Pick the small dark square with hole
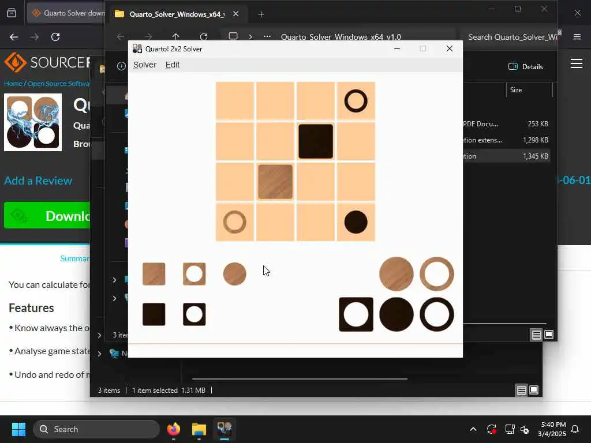This screenshot has height=443, width=591. tap(194, 314)
